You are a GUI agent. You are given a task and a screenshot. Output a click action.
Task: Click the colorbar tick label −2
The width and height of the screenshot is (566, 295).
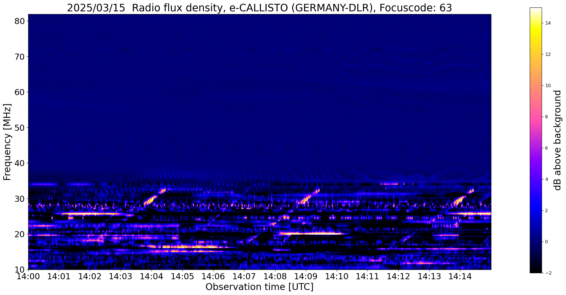click(548, 273)
